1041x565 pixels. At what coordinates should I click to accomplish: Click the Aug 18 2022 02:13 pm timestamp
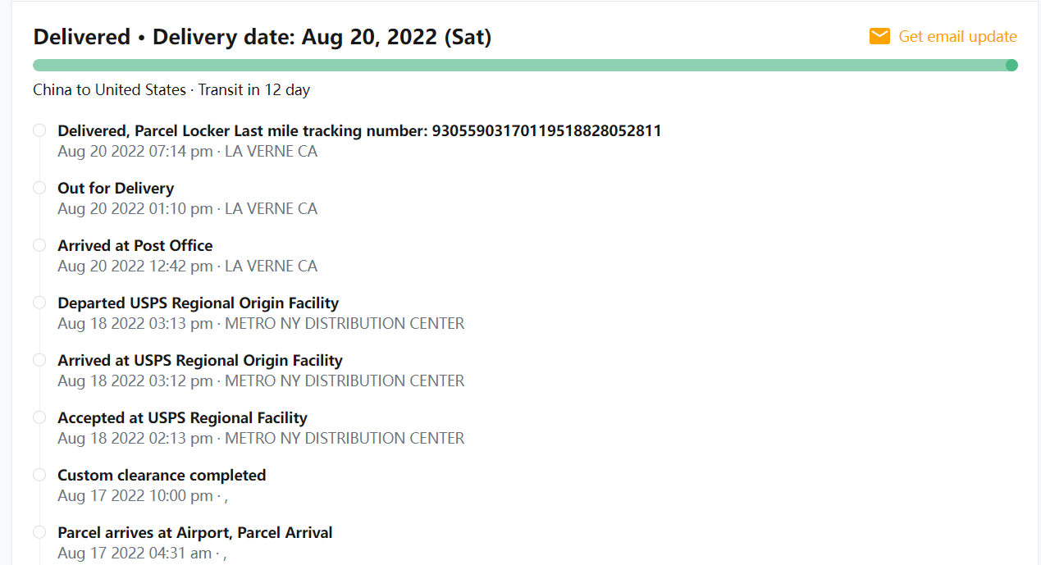click(135, 439)
